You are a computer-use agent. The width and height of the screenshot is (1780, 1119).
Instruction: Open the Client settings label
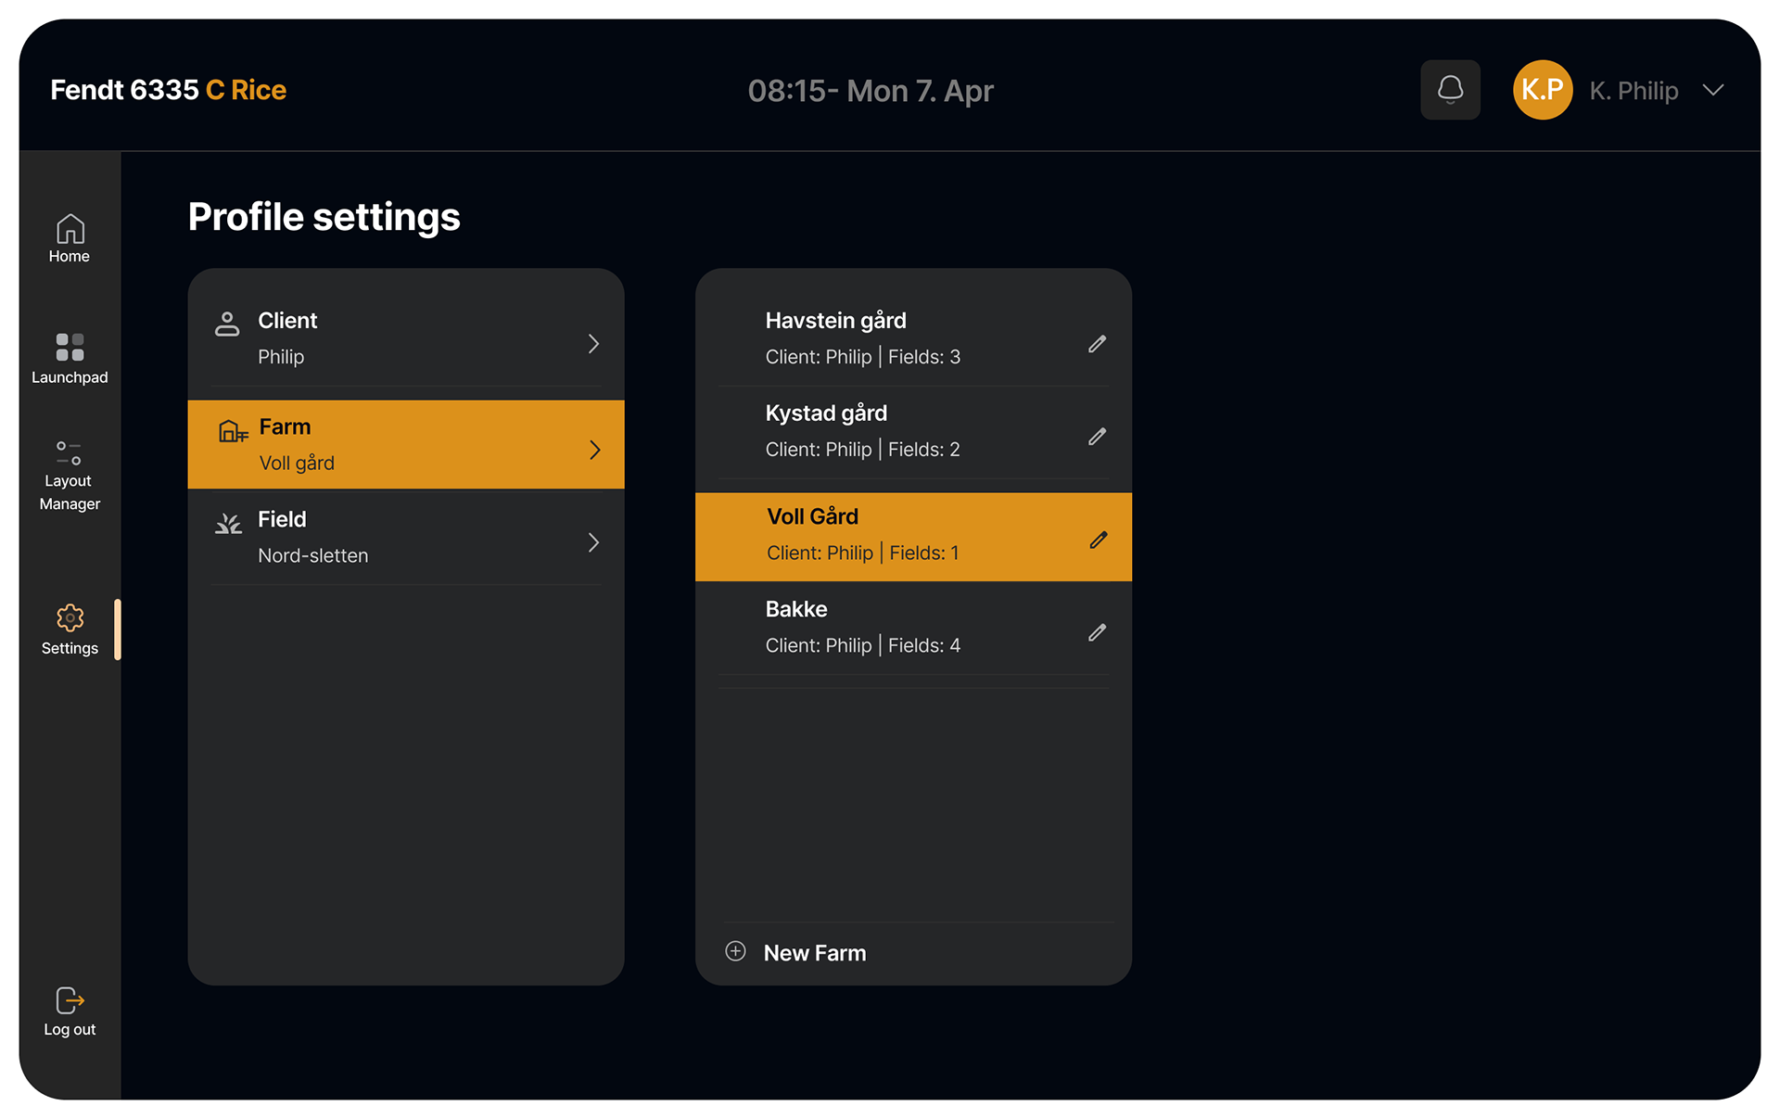(287, 321)
